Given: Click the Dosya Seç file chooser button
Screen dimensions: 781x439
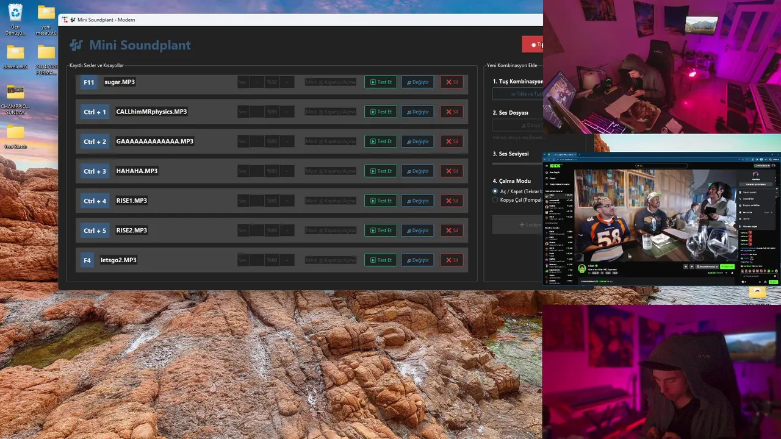Looking at the screenshot, I should click(x=517, y=125).
